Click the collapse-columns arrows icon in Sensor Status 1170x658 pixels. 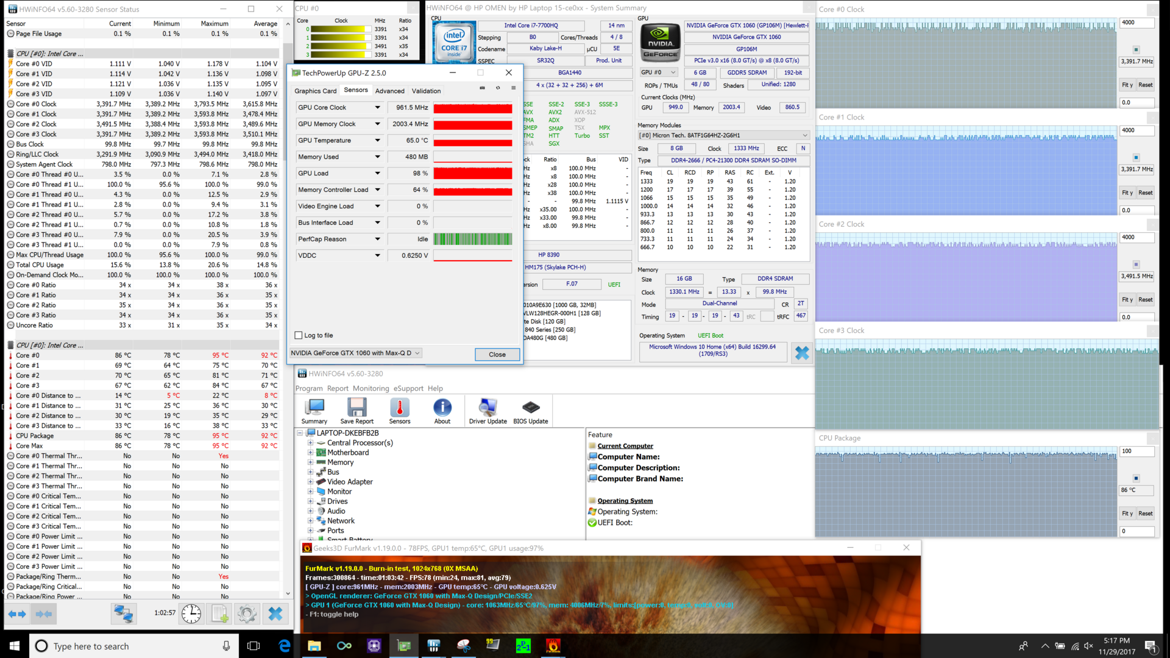(44, 614)
